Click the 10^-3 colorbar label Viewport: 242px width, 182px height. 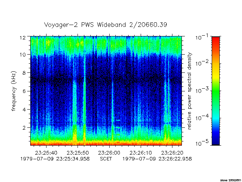202,90
